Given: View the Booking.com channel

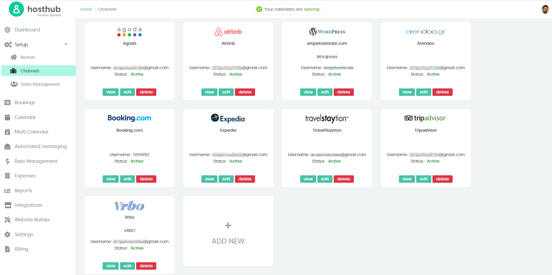Looking at the screenshot, I should [111, 179].
